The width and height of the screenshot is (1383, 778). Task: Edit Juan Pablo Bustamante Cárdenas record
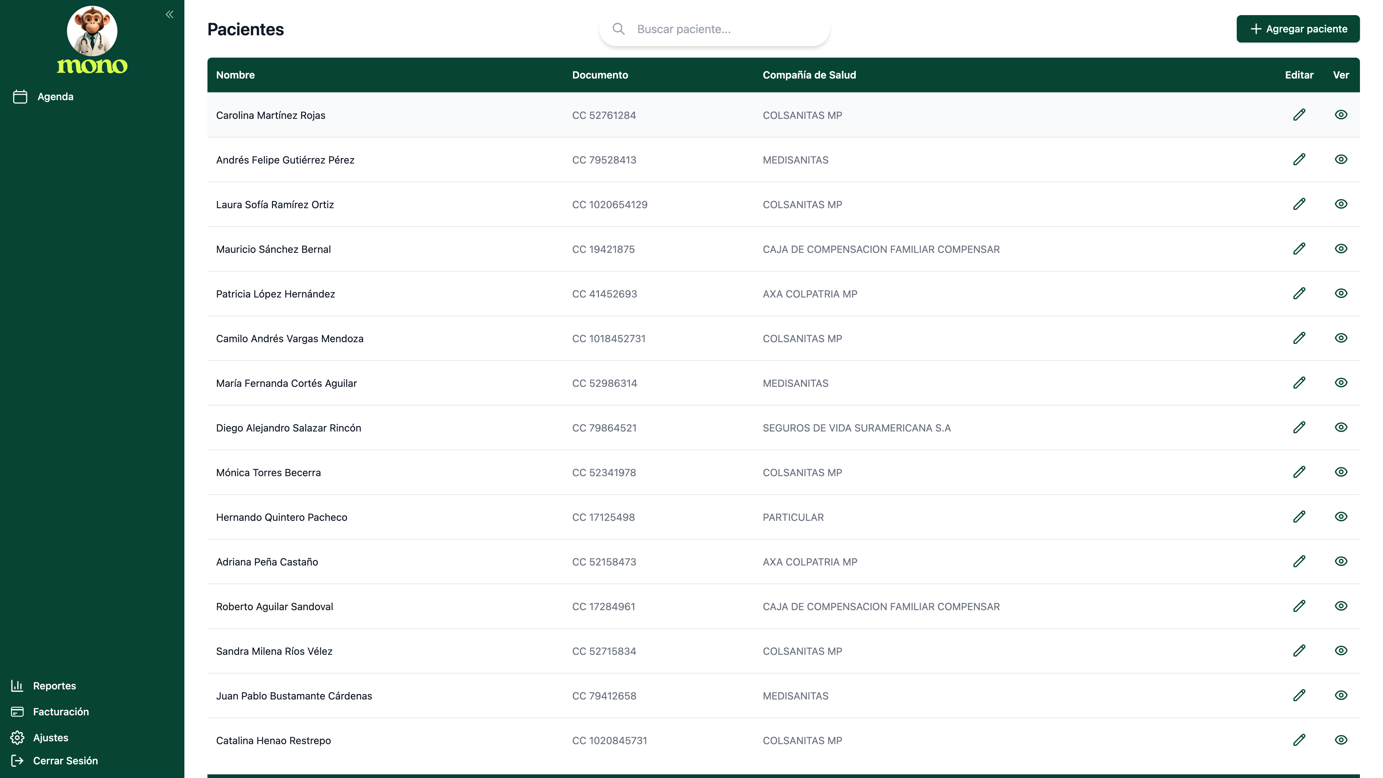pyautogui.click(x=1299, y=695)
